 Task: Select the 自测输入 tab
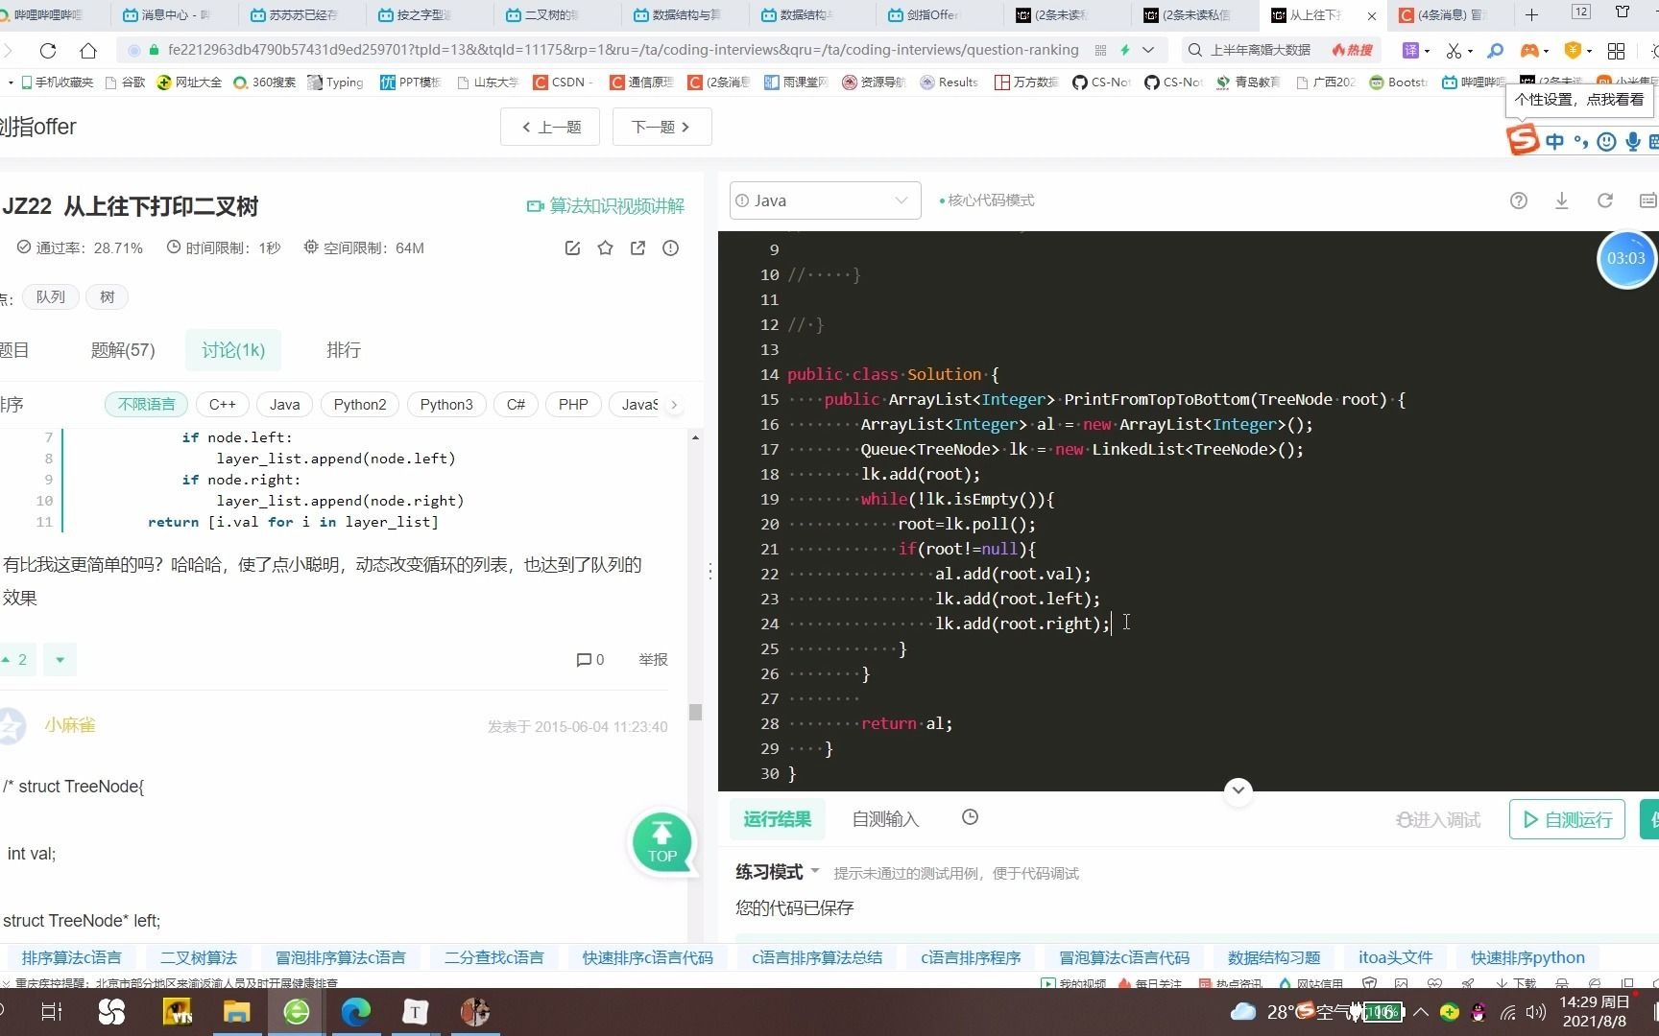(885, 818)
